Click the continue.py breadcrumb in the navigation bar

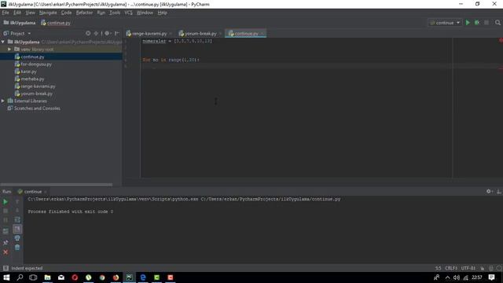point(56,23)
